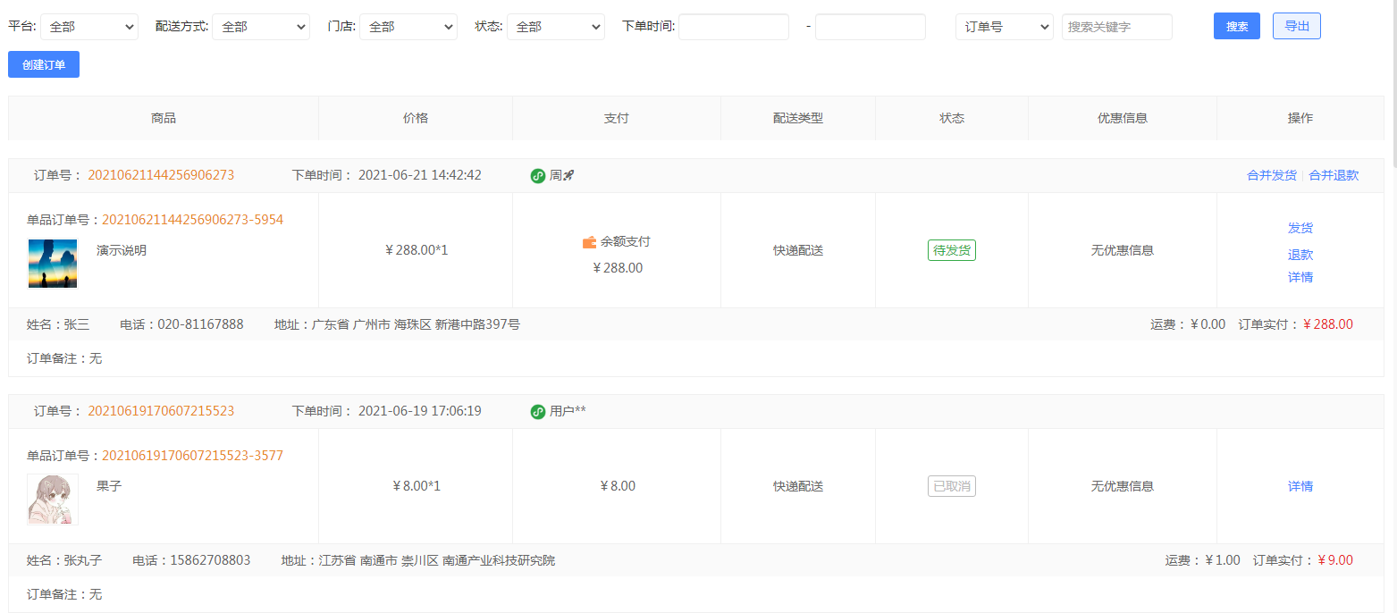The image size is (1397, 613).
Task: Click 发货 for the 演示说明 order
Action: click(1300, 229)
